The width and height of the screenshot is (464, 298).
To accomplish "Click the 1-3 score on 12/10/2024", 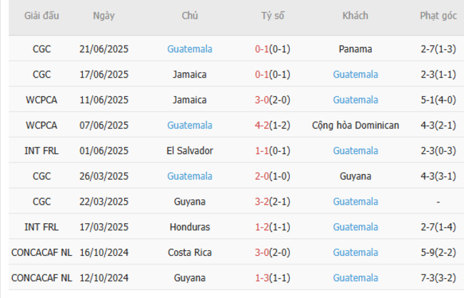I will tap(261, 277).
